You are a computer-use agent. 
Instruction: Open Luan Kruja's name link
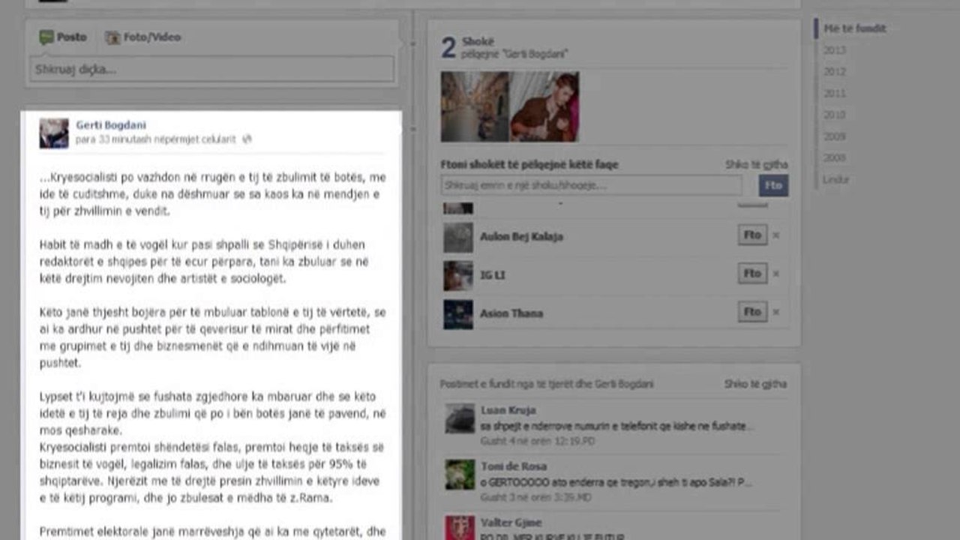[x=507, y=411]
